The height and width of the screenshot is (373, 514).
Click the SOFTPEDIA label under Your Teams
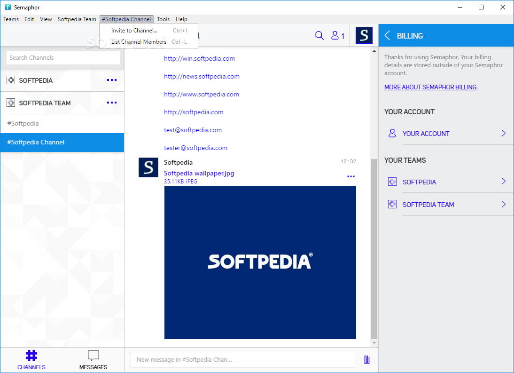click(419, 182)
